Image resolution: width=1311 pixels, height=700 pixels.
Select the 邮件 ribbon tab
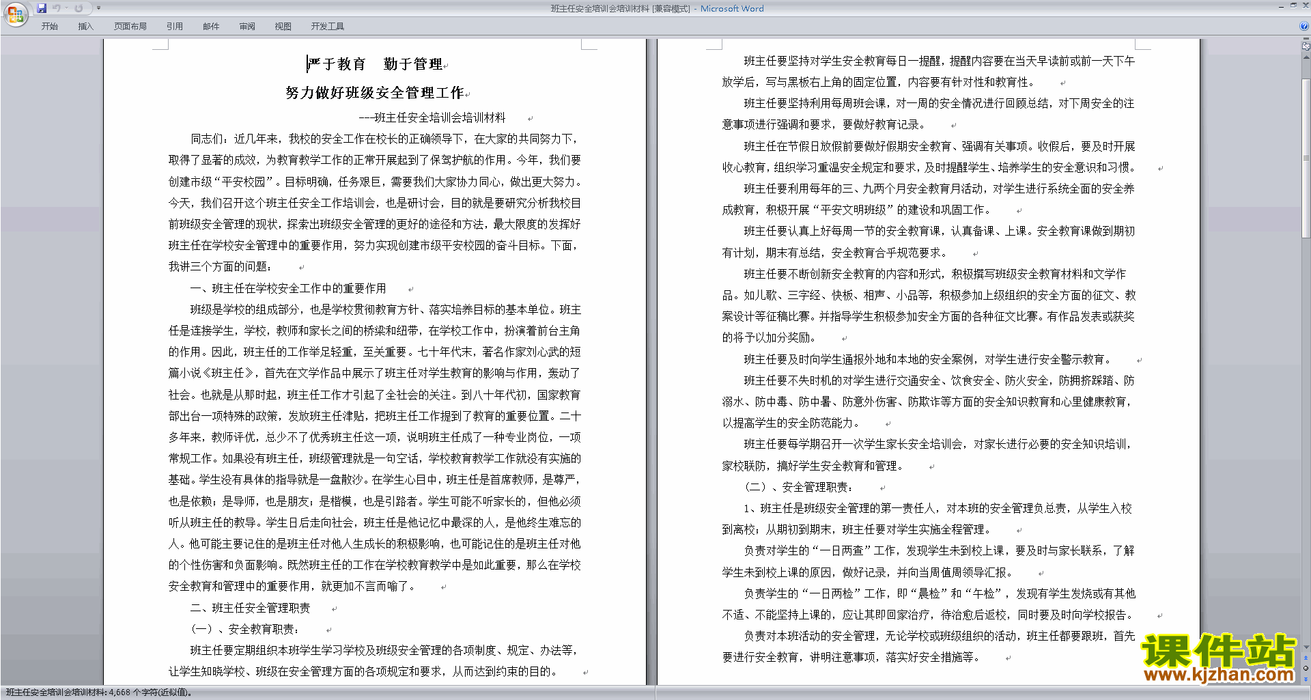coord(211,27)
